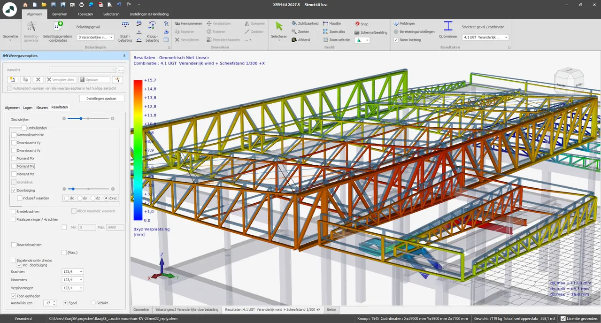
Task: Click Zoom selectie
Action: point(336,39)
